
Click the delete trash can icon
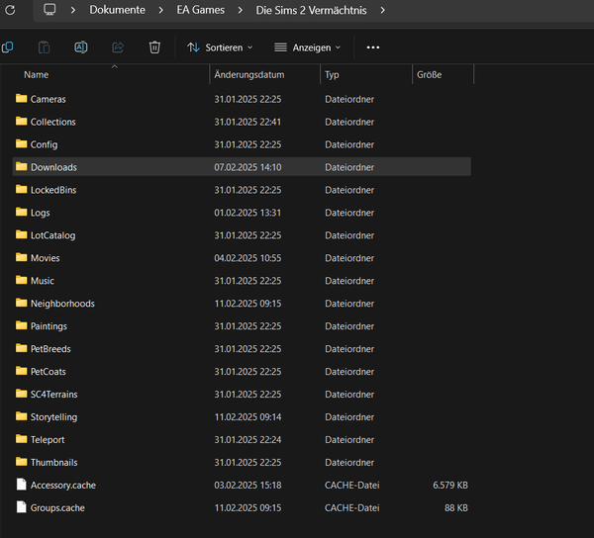[x=154, y=47]
